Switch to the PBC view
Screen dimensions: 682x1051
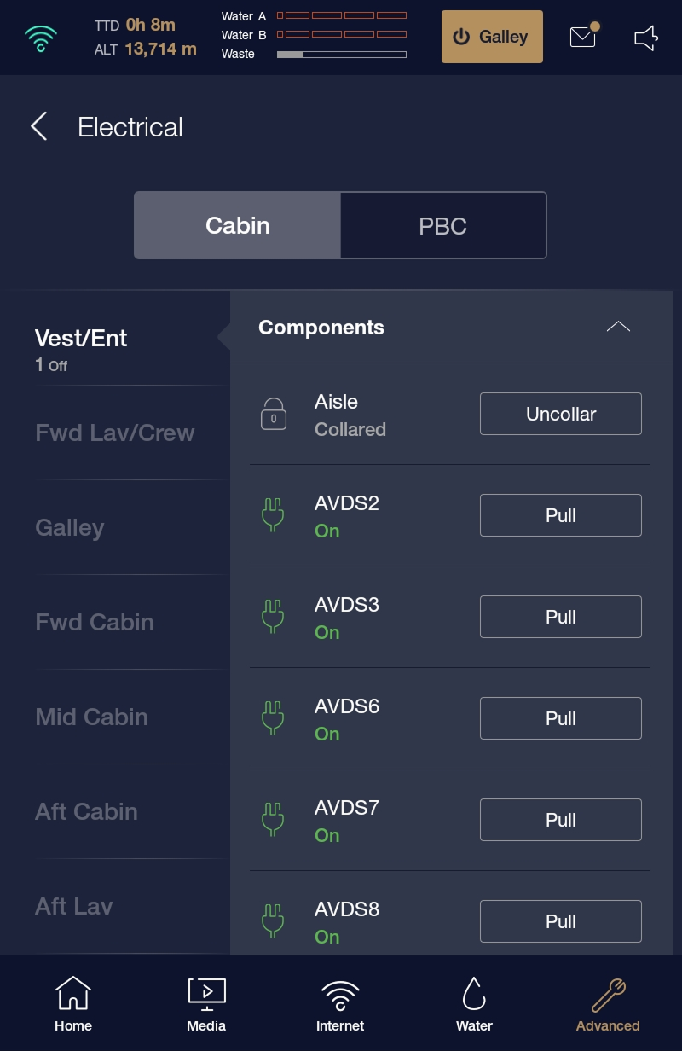coord(442,225)
